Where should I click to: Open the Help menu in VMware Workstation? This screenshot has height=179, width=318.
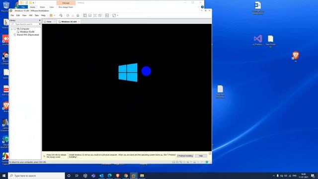[43, 15]
